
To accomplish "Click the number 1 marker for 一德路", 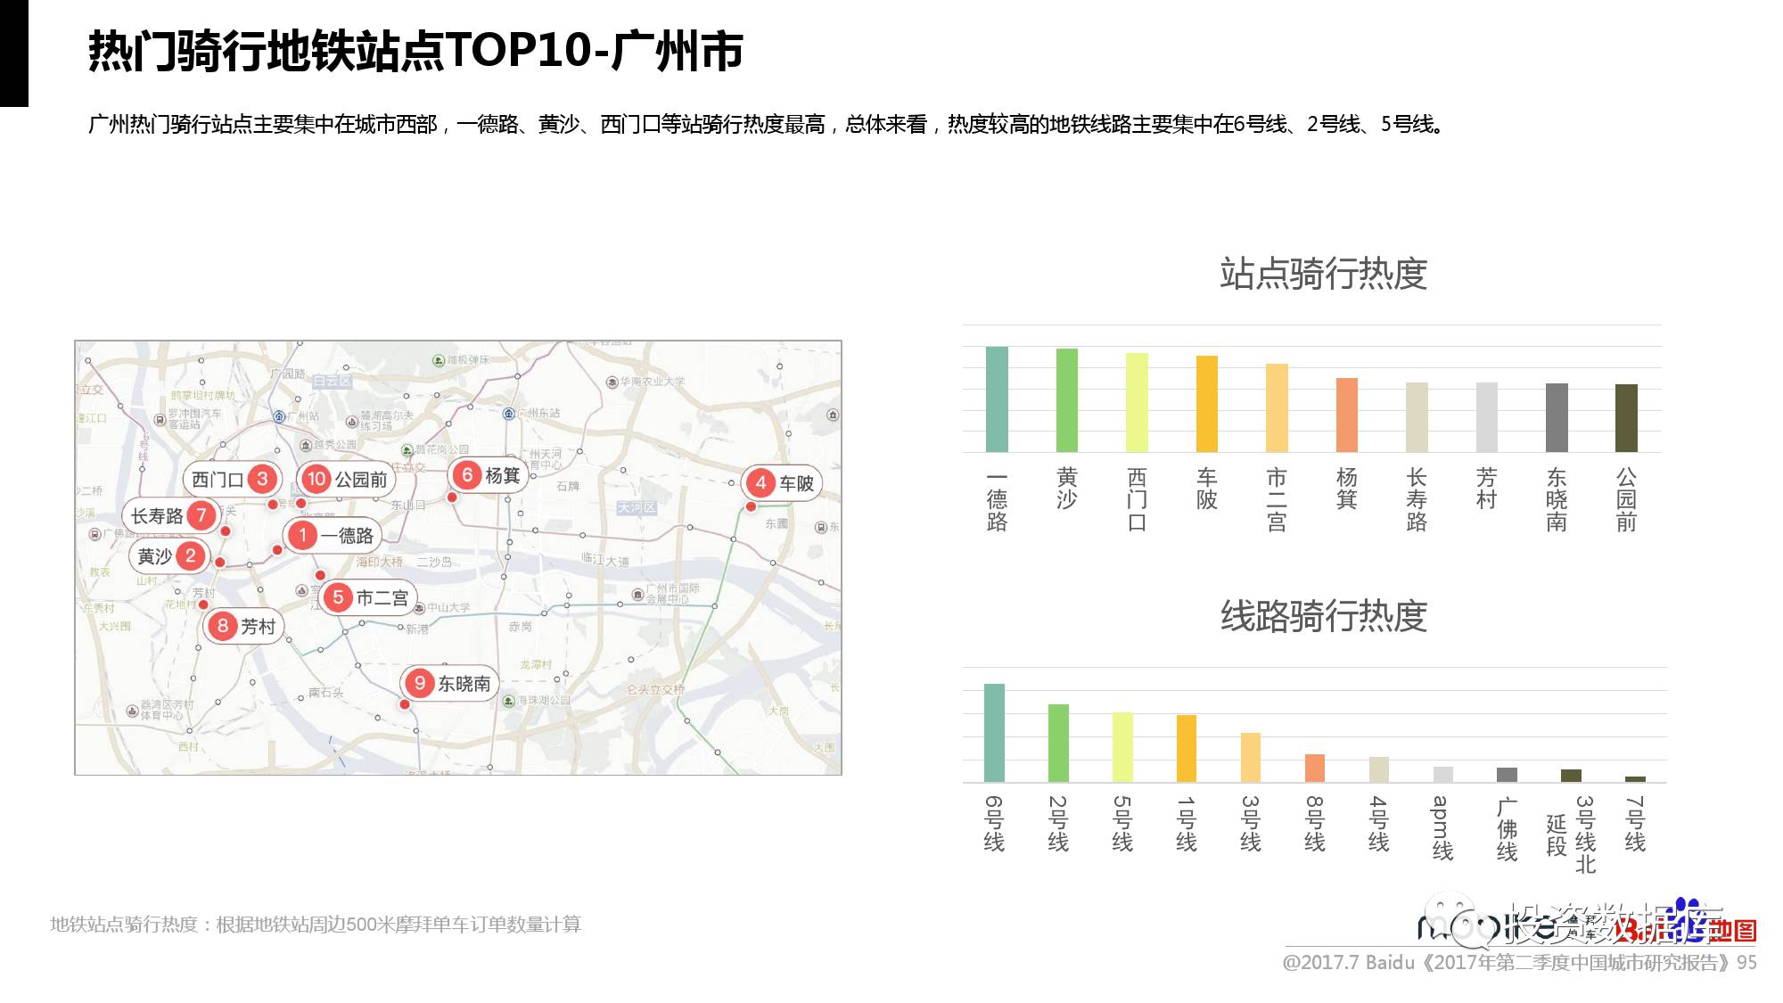I will pyautogui.click(x=303, y=535).
